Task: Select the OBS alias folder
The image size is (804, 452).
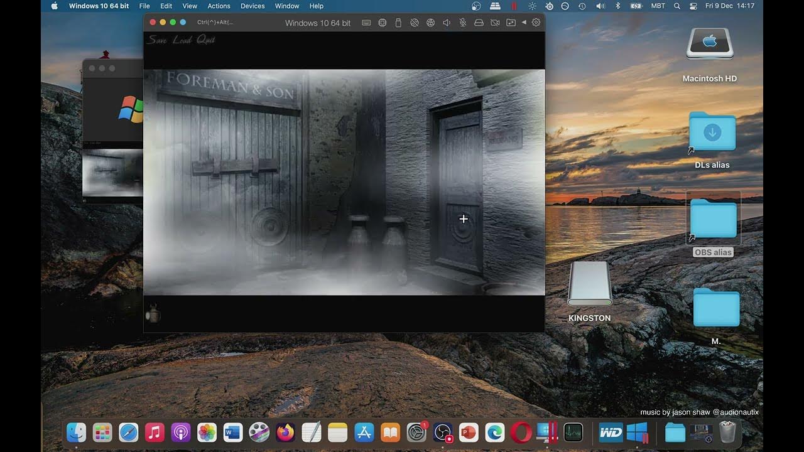Action: click(713, 218)
